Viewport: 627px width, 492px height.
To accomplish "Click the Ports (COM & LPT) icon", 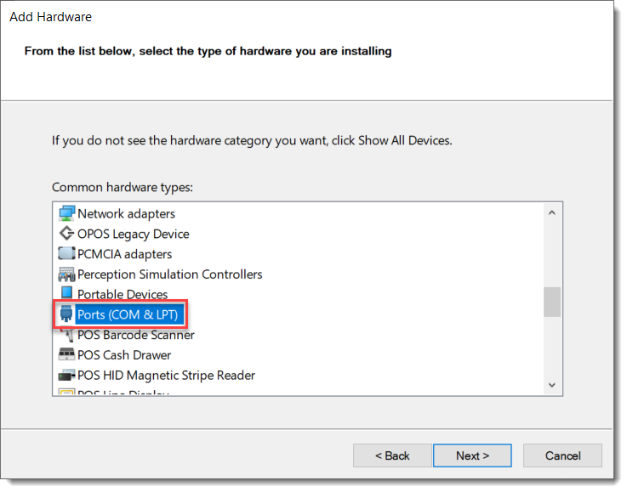I will 66,315.
